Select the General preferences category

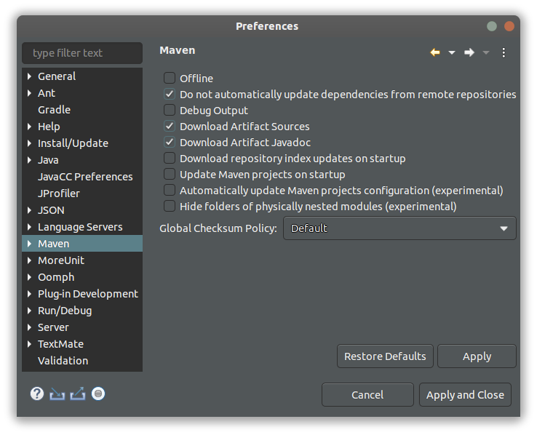[x=57, y=76]
